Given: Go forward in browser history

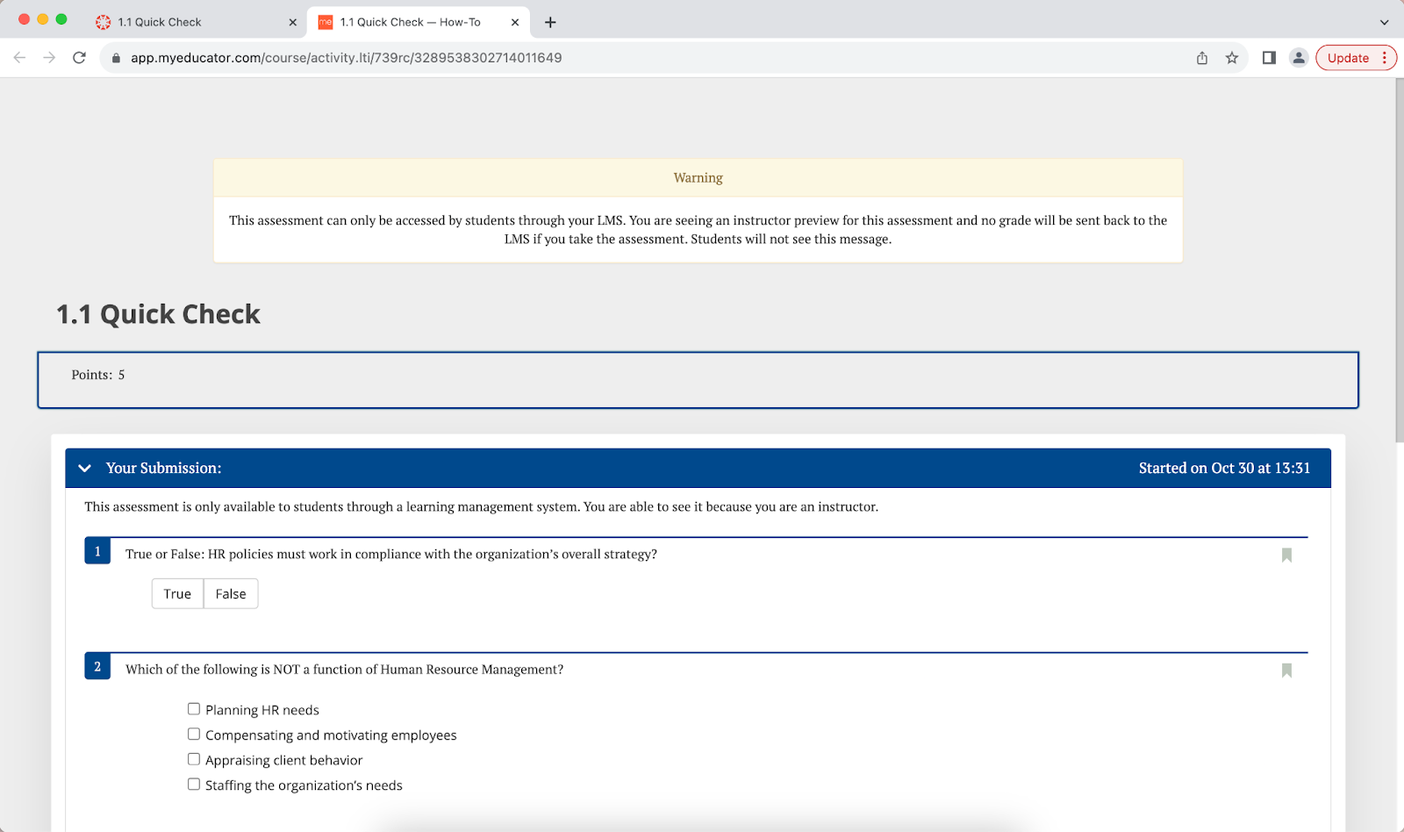Looking at the screenshot, I should pos(49,58).
